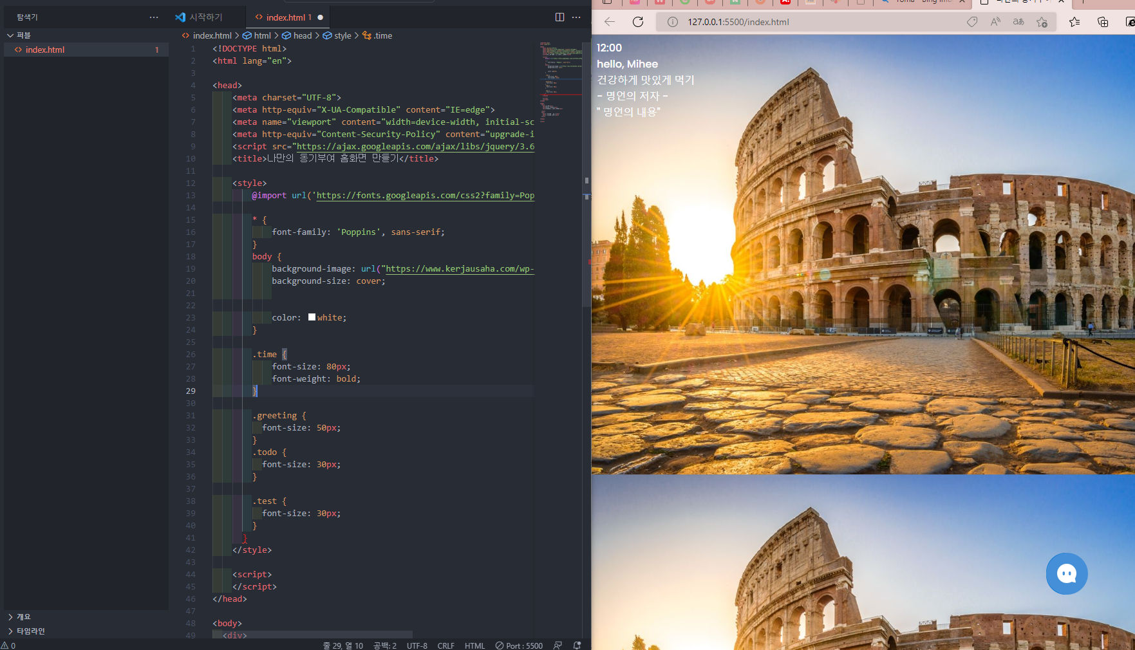Viewport: 1135px width, 650px height.
Task: Split the editor to the right
Action: coord(559,17)
